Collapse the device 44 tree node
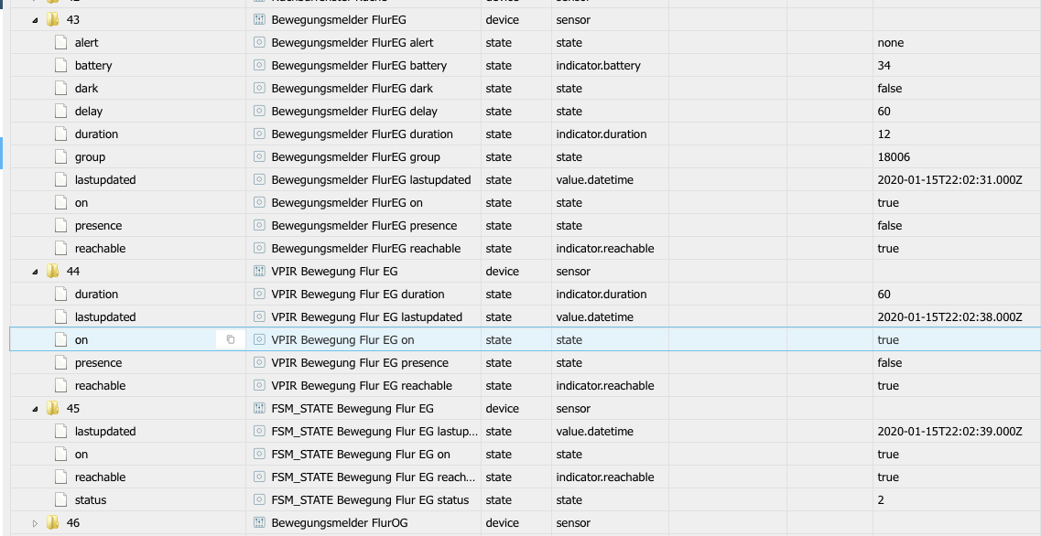 pyautogui.click(x=35, y=272)
